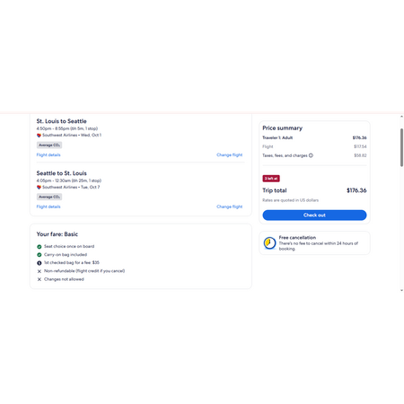Image resolution: width=404 pixels, height=404 pixels.
Task: Click the page vertical scrollbar thumb
Action: [x=401, y=147]
